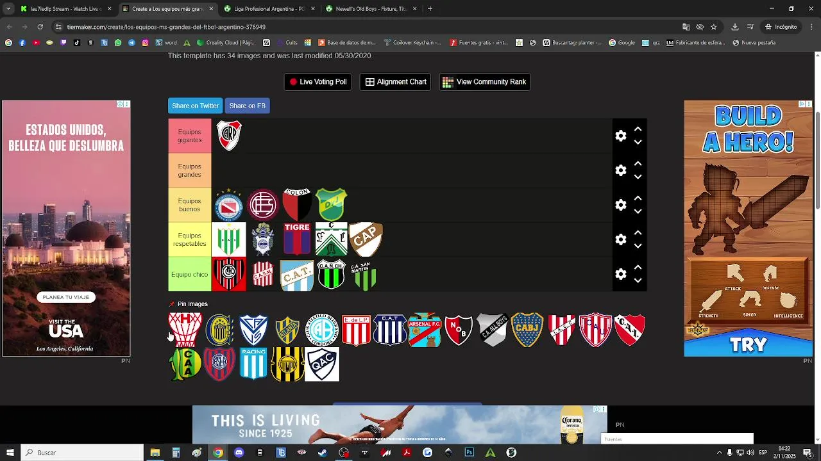The height and width of the screenshot is (461, 821).
Task: Click the Equipo chico green tier label
Action: pyautogui.click(x=190, y=274)
